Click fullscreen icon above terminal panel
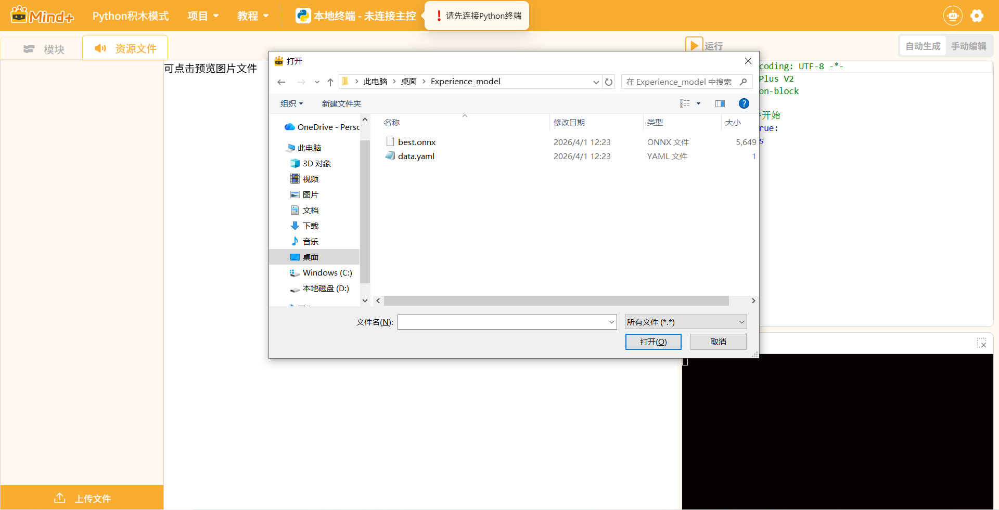 pyautogui.click(x=981, y=343)
